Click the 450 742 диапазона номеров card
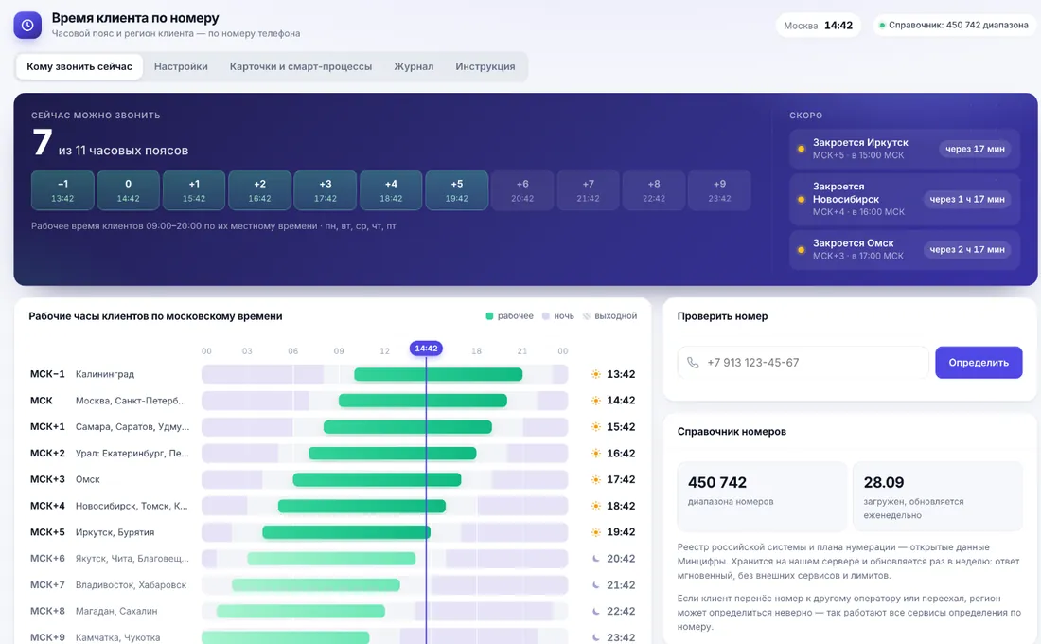Viewport: 1041px width, 644px height. click(x=762, y=496)
